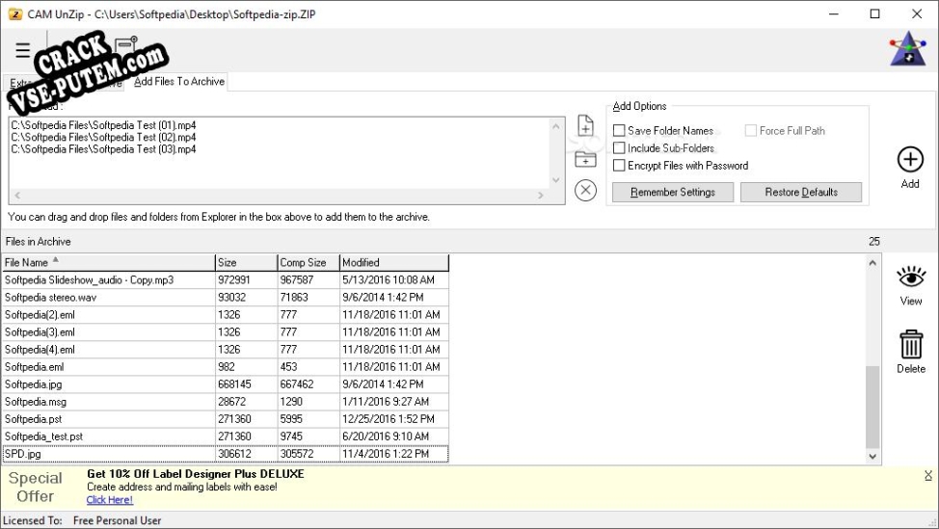Select SPD.jpg row
Viewport: 939px width, 529px height.
226,454
